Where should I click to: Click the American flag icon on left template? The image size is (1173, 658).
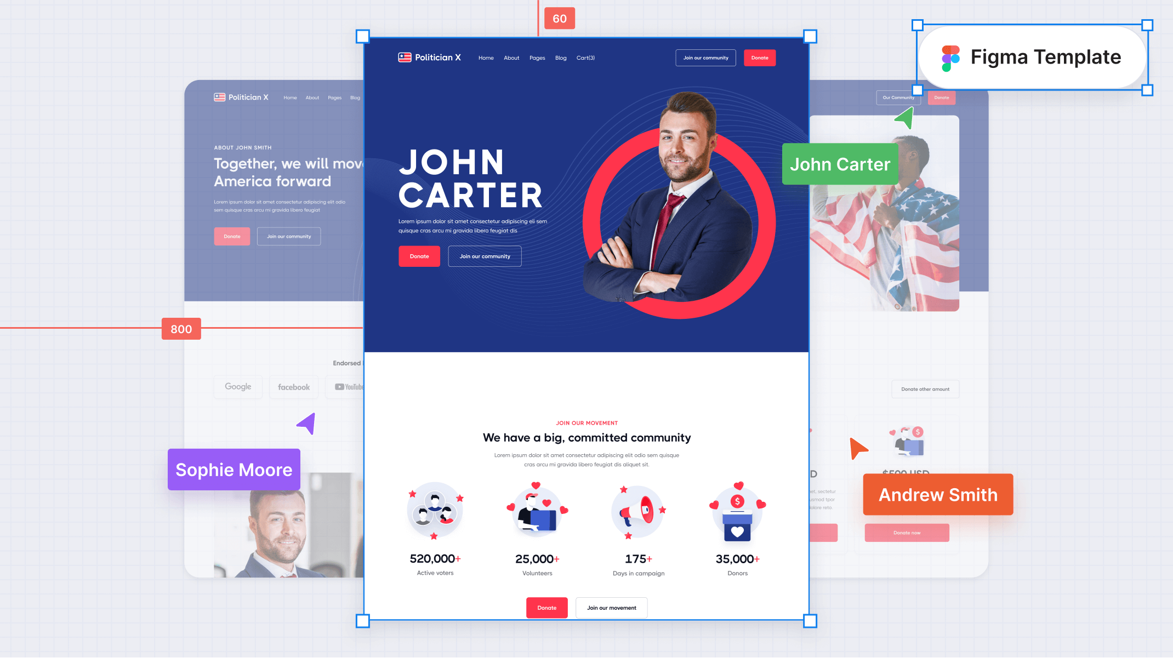coord(219,98)
